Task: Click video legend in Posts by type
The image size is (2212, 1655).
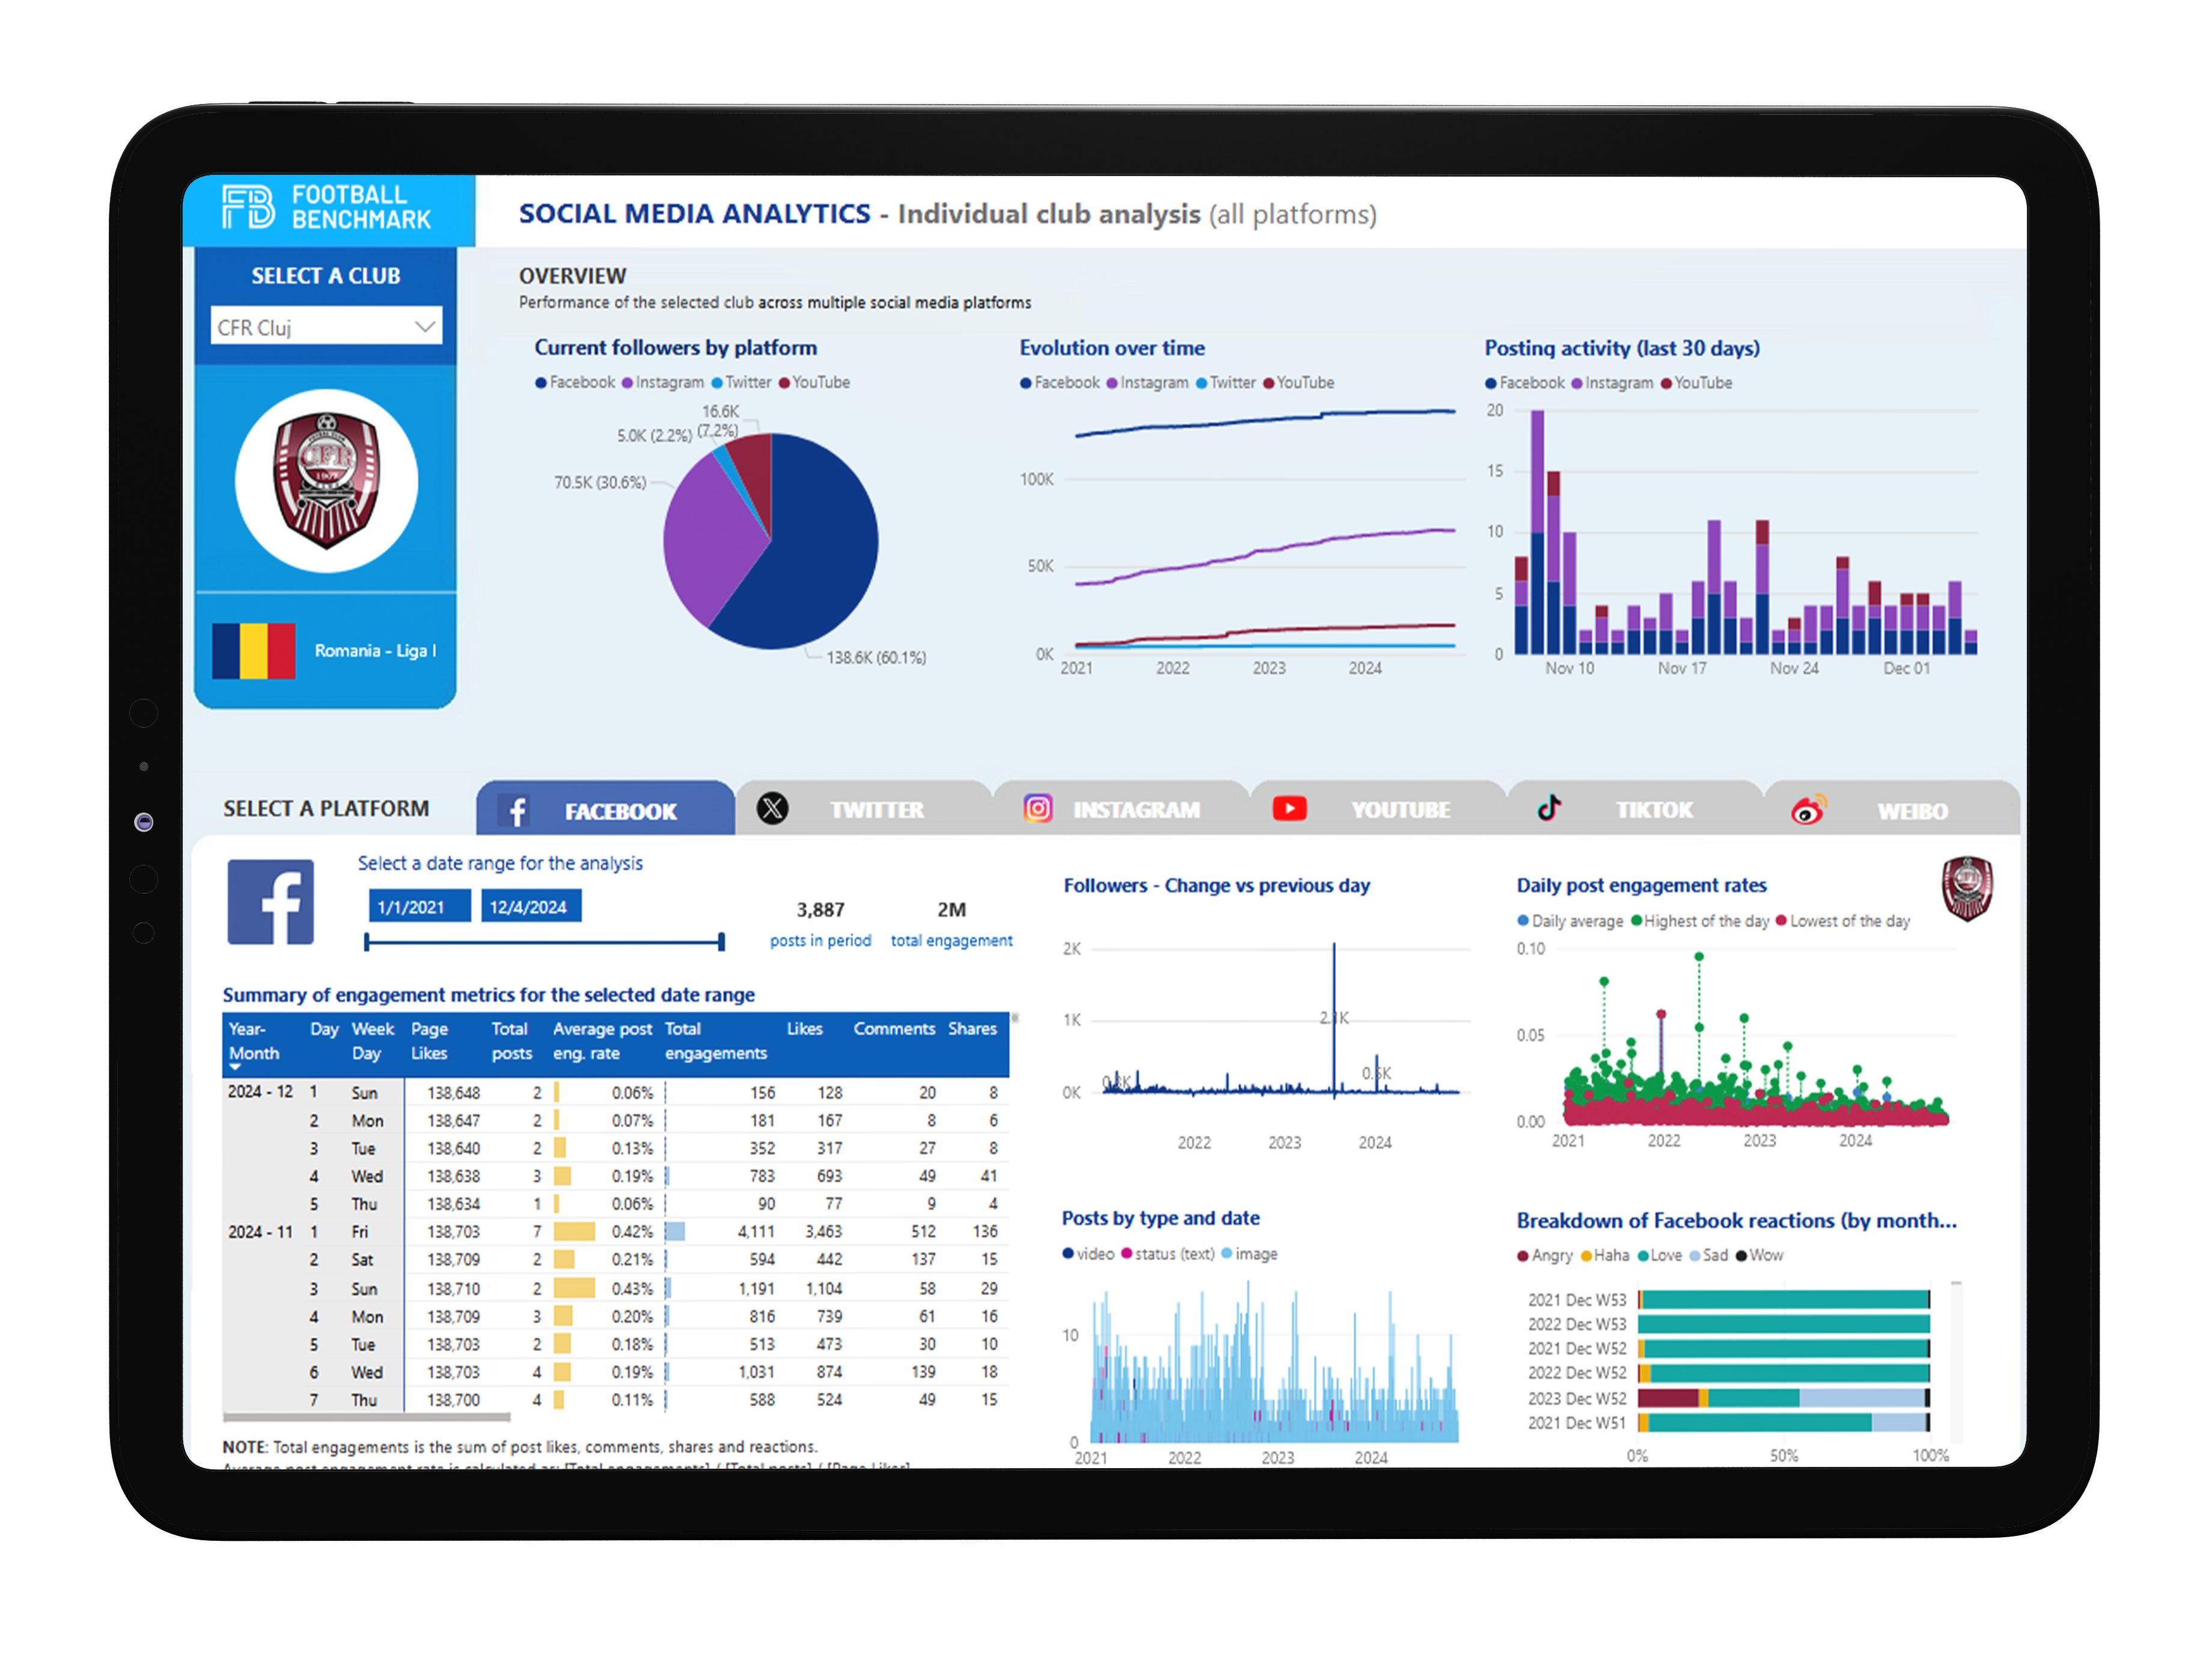Action: point(1088,1254)
